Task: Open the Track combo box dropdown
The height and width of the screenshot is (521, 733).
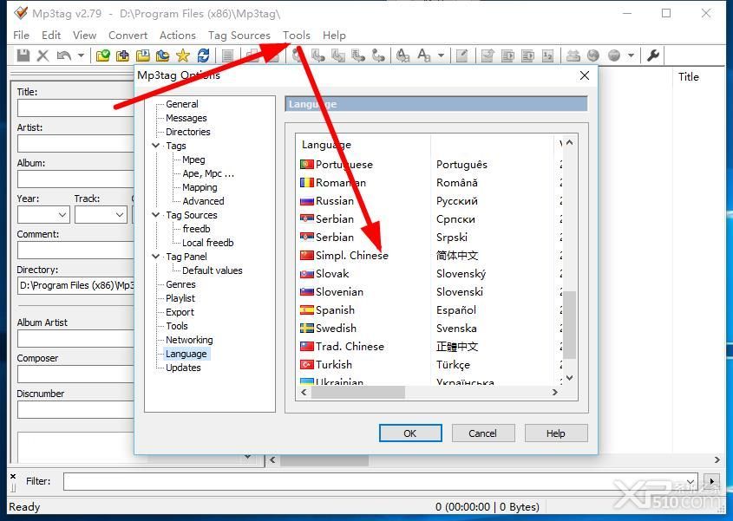Action: (120, 215)
